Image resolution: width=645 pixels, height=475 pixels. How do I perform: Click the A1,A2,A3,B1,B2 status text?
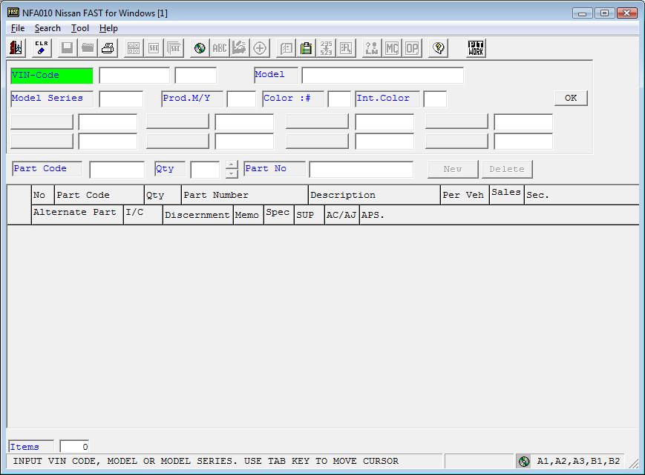click(578, 461)
